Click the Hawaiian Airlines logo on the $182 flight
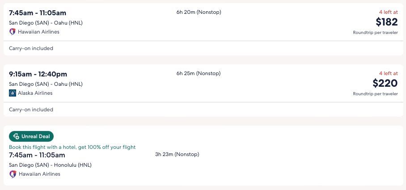The image size is (406, 190). [x=13, y=32]
